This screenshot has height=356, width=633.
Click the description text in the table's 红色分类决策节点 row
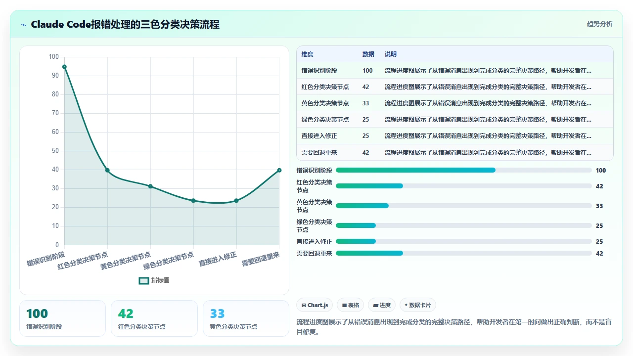click(488, 87)
